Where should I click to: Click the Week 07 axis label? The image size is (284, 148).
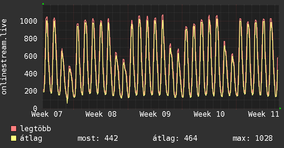click(47, 114)
